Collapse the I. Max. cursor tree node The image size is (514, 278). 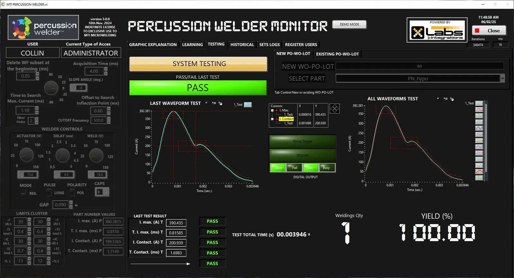coord(272,110)
